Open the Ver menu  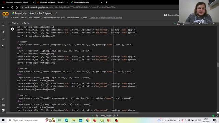tap(30, 18)
